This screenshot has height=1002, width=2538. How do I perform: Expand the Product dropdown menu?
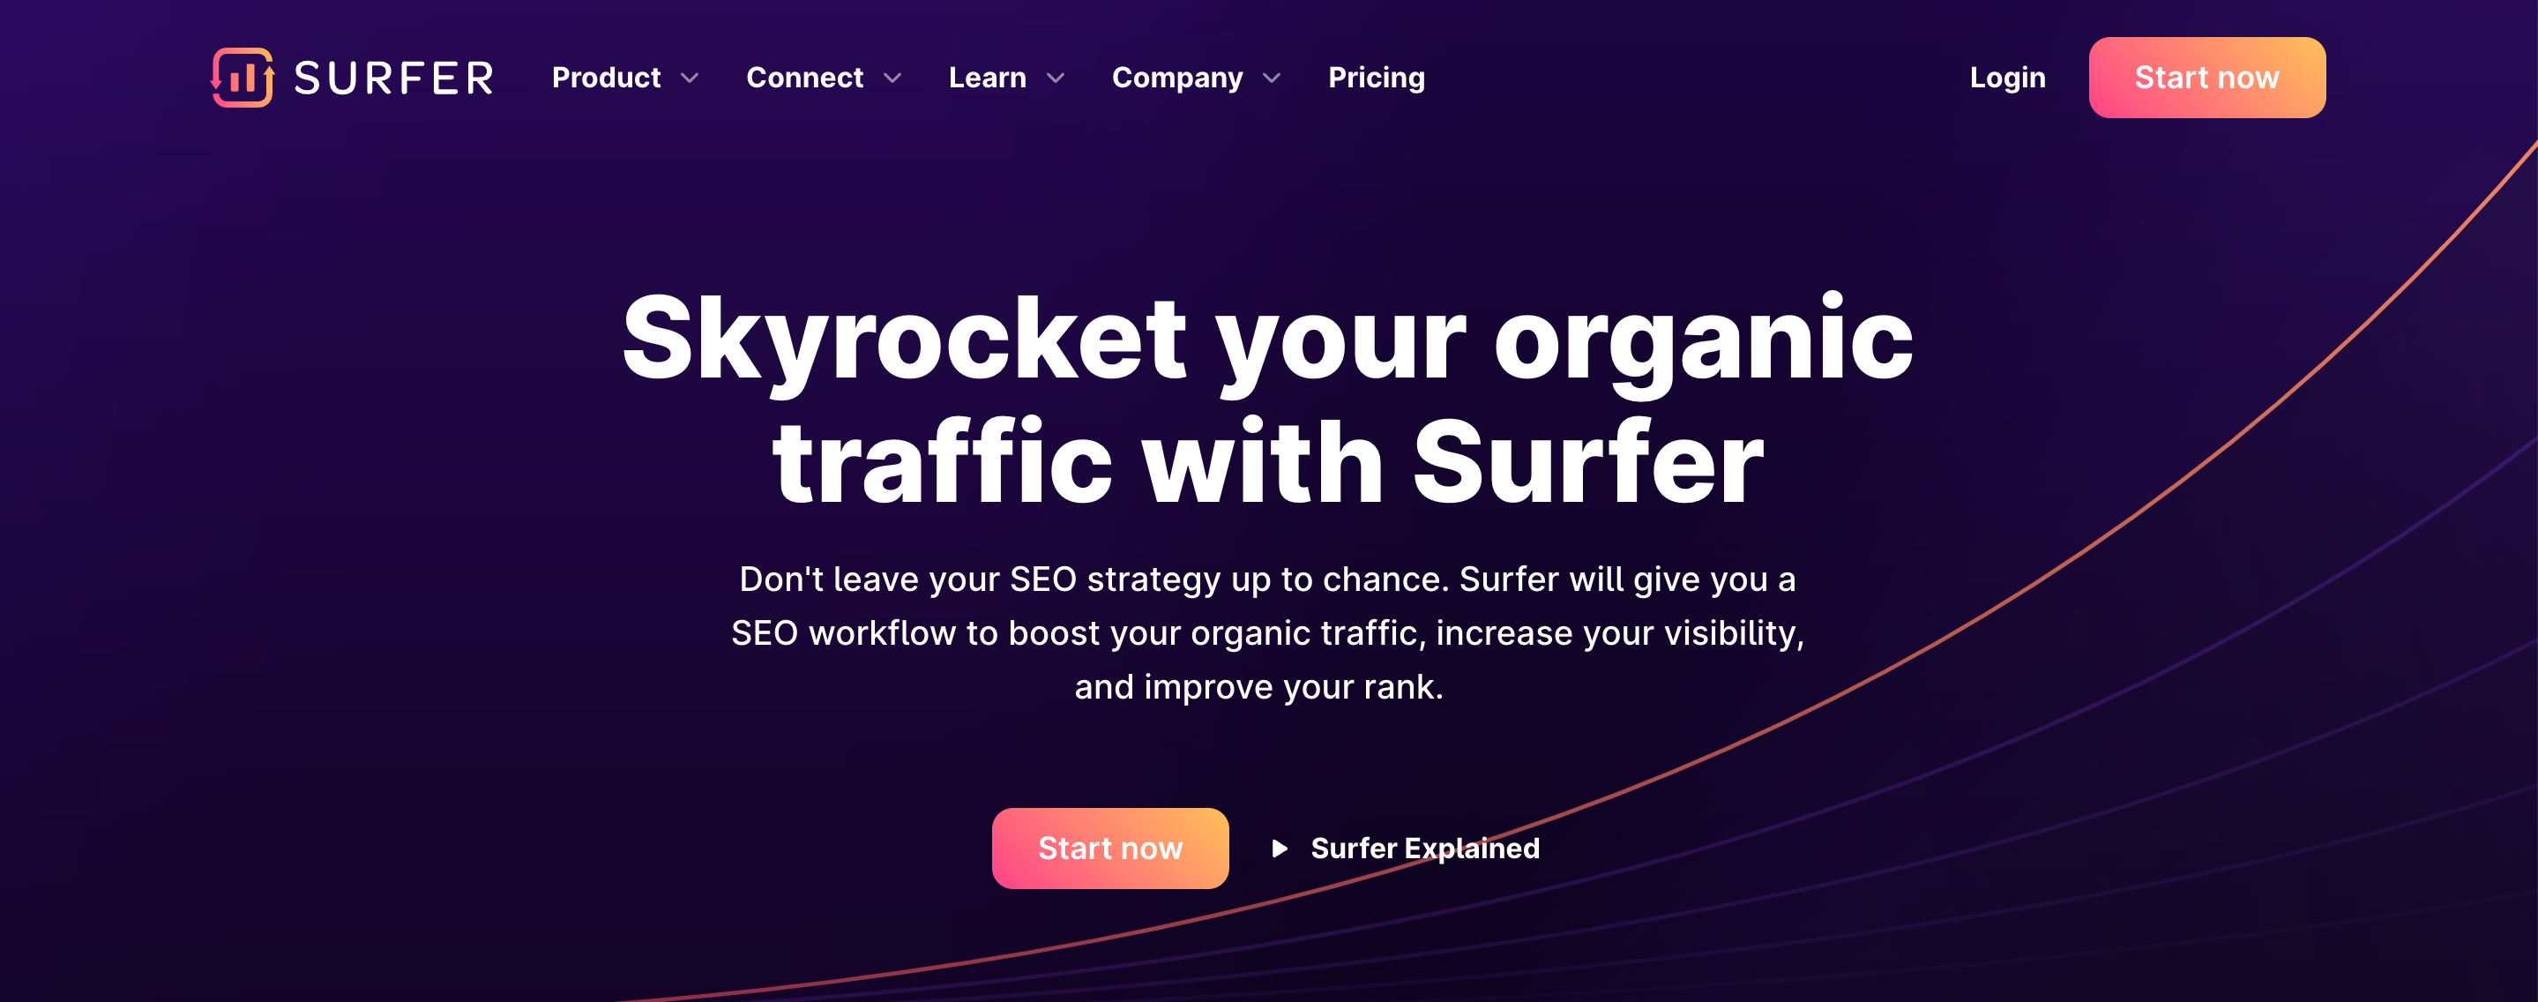click(x=624, y=76)
